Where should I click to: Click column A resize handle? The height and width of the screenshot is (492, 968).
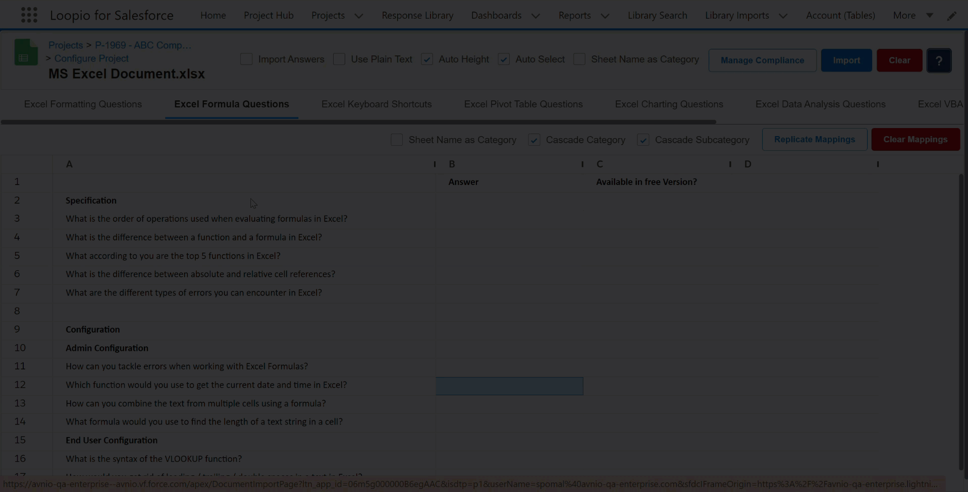point(434,164)
